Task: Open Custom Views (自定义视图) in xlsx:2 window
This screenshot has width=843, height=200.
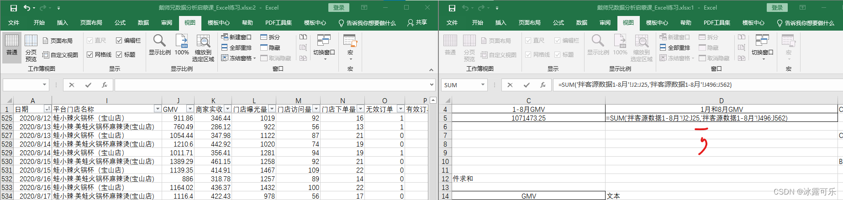Action: tap(60, 55)
